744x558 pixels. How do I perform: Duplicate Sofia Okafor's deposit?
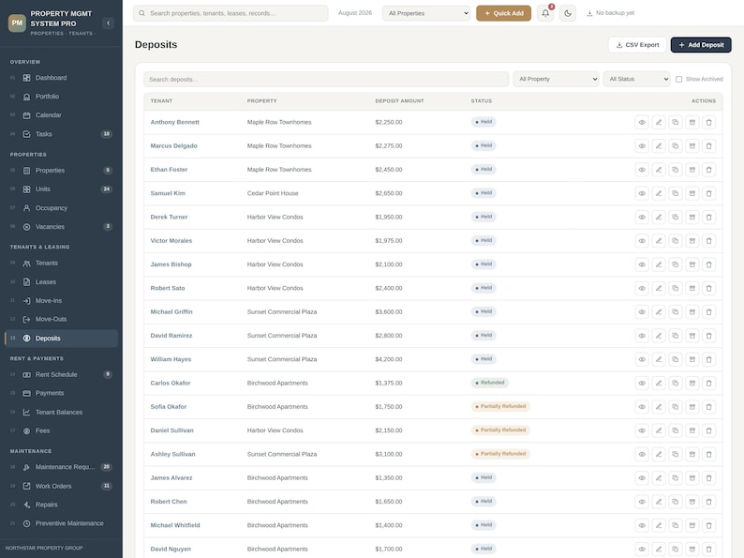click(676, 407)
